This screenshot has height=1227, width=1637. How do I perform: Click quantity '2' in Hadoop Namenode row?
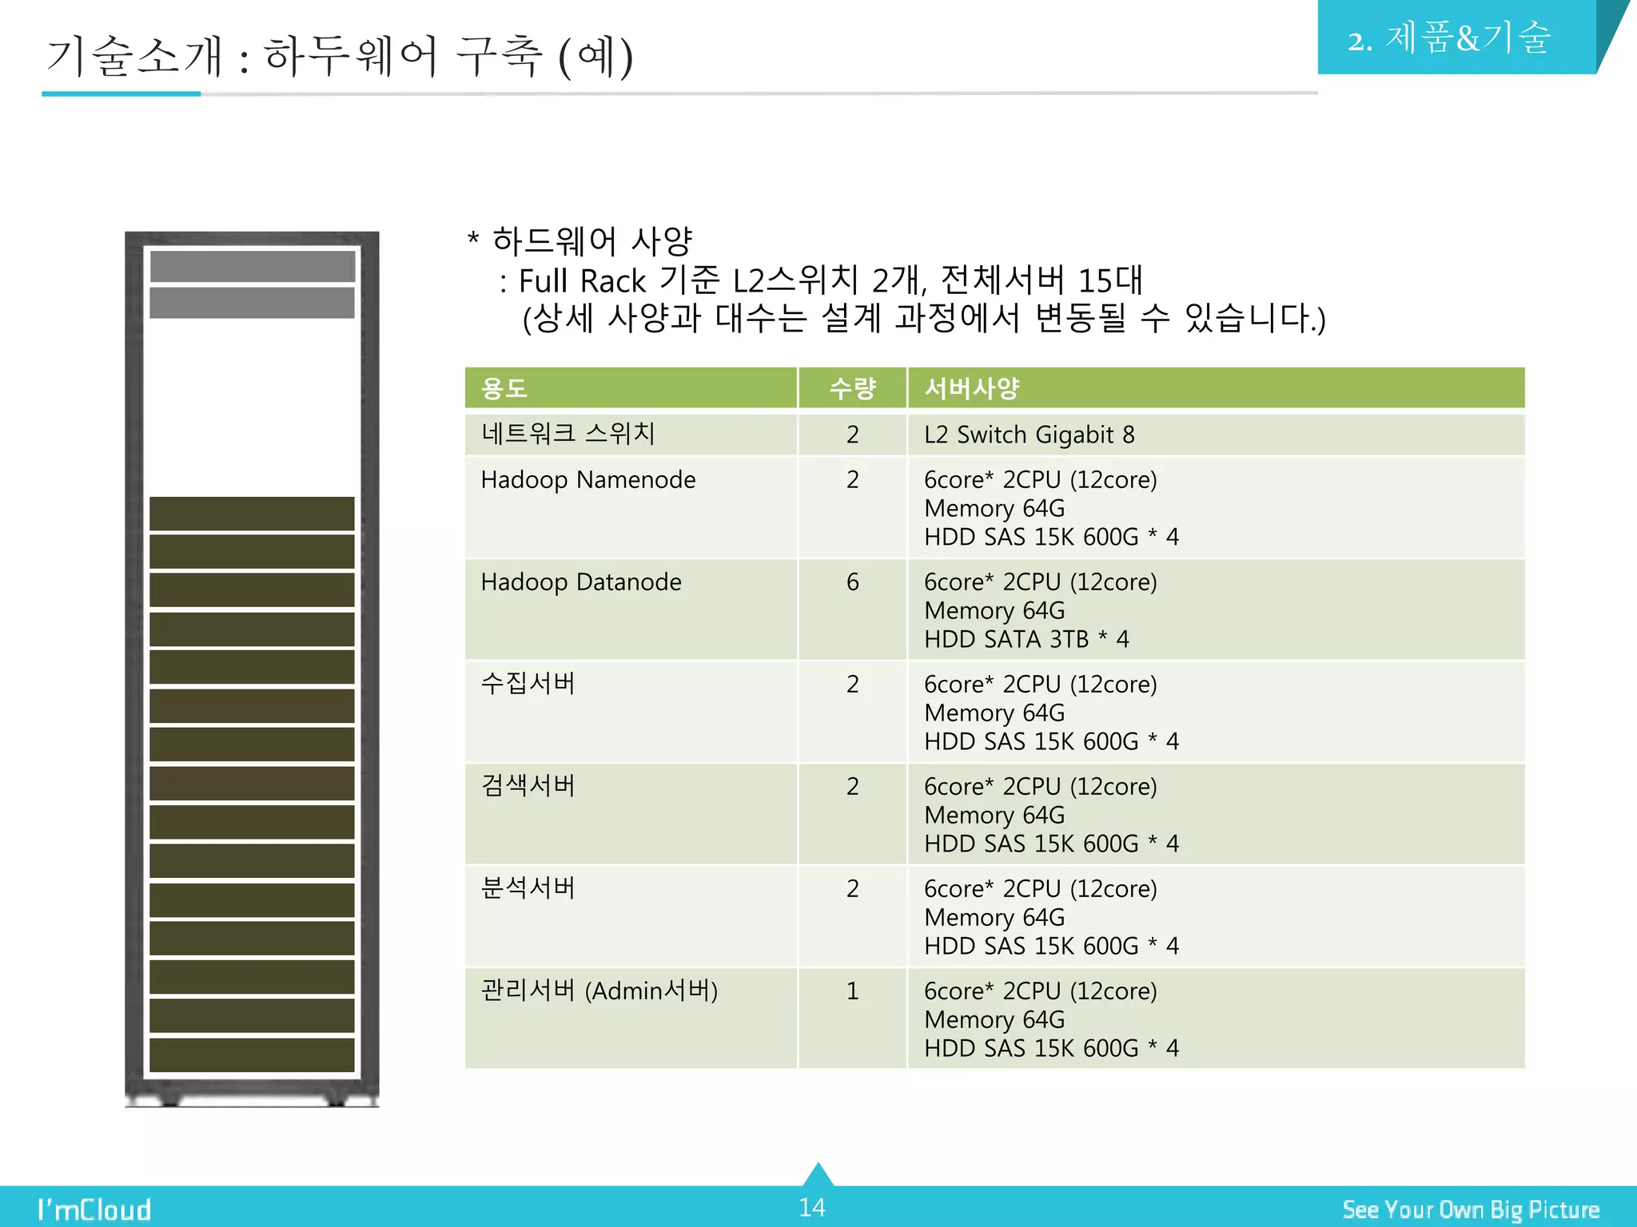click(852, 479)
